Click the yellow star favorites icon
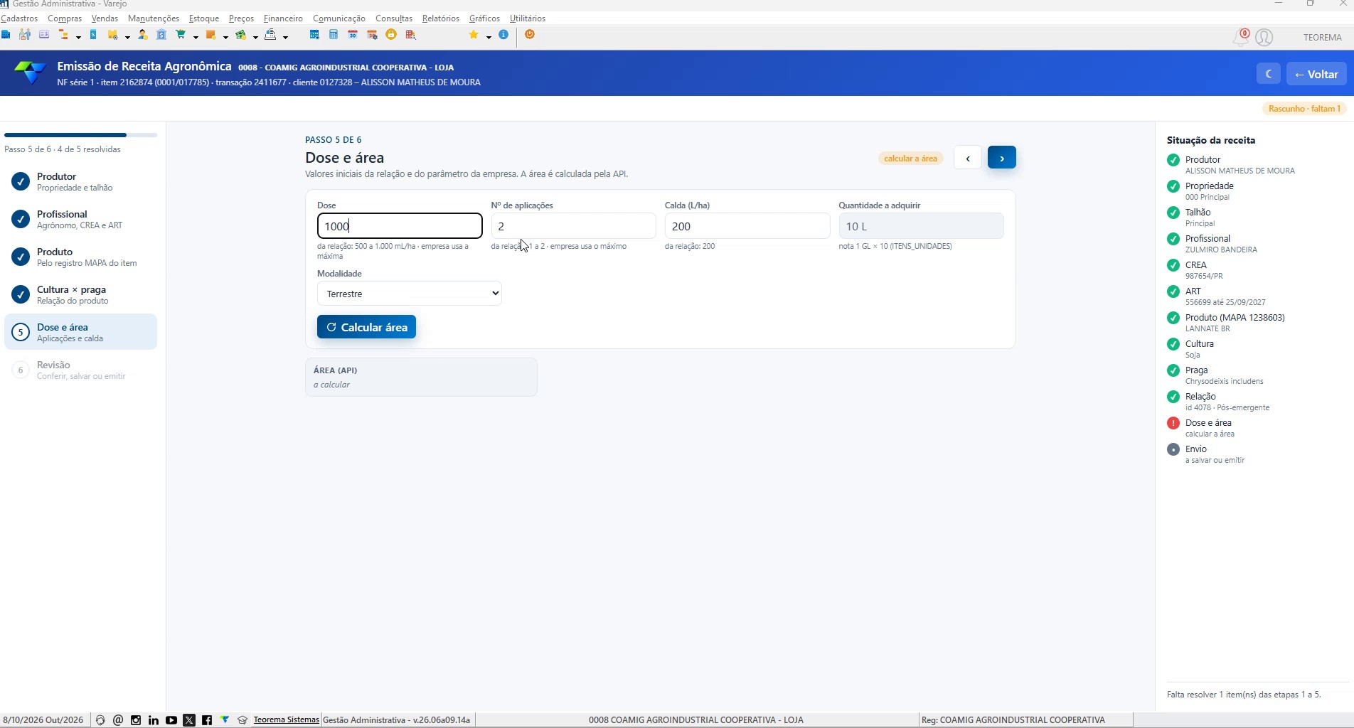The image size is (1354, 728). [474, 34]
